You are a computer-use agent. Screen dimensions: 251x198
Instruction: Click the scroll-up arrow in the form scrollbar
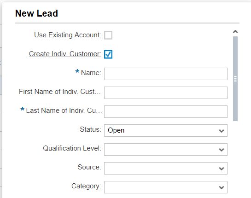235,31
